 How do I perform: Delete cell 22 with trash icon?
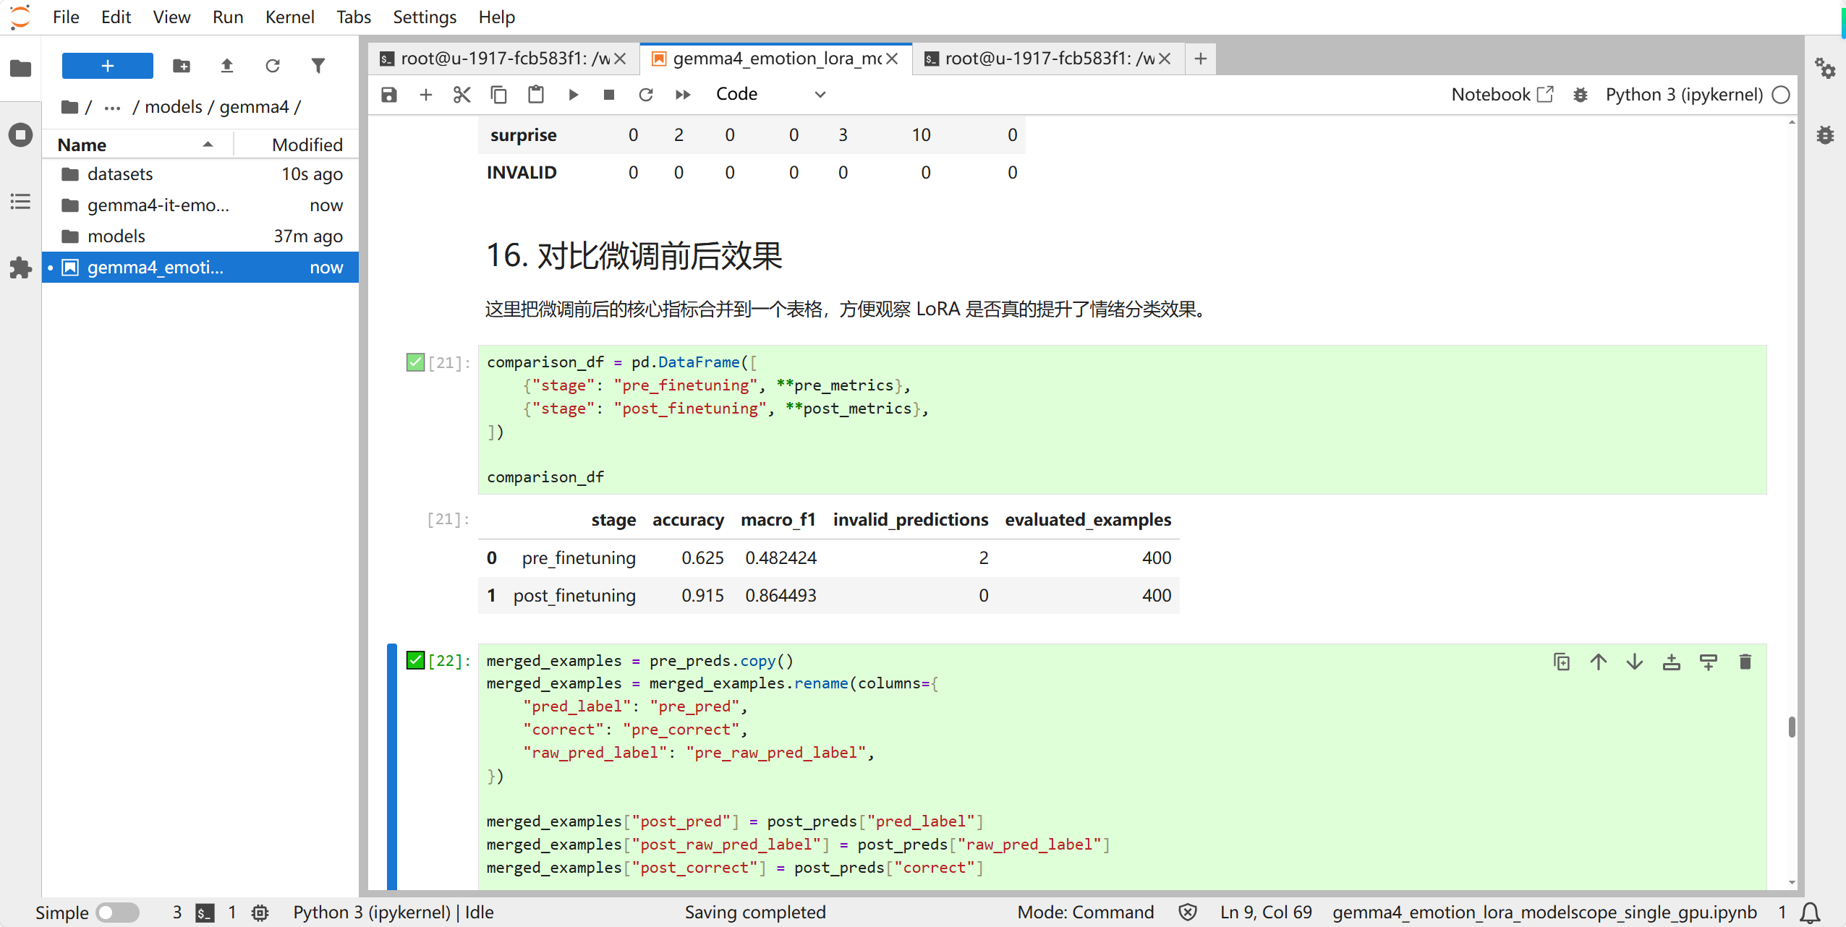click(1745, 662)
